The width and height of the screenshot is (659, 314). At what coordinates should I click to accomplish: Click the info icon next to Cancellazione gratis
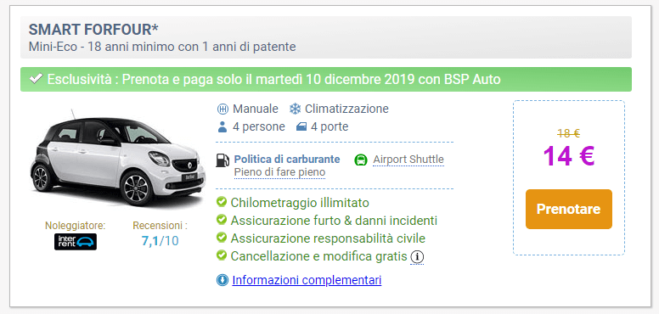(416, 256)
